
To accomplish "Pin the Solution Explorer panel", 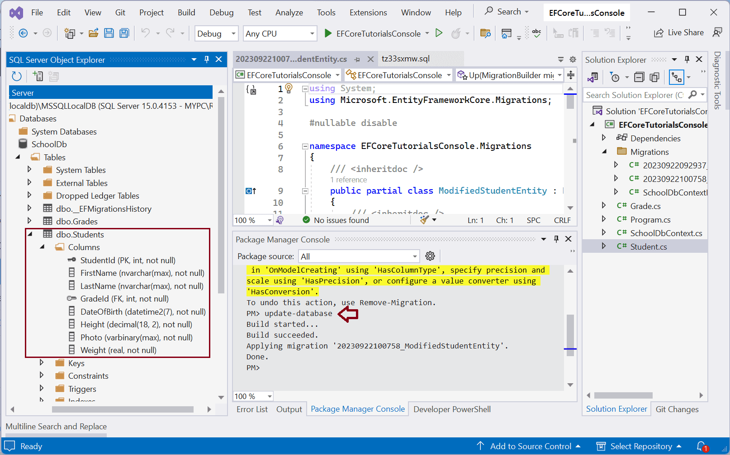I will coord(687,60).
